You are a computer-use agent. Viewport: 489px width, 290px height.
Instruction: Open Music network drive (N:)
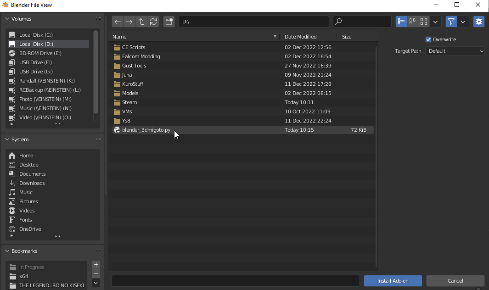point(48,108)
